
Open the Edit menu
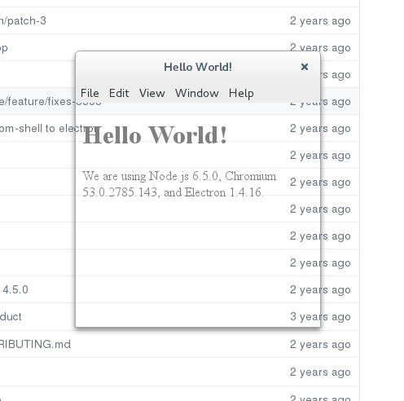119,93
